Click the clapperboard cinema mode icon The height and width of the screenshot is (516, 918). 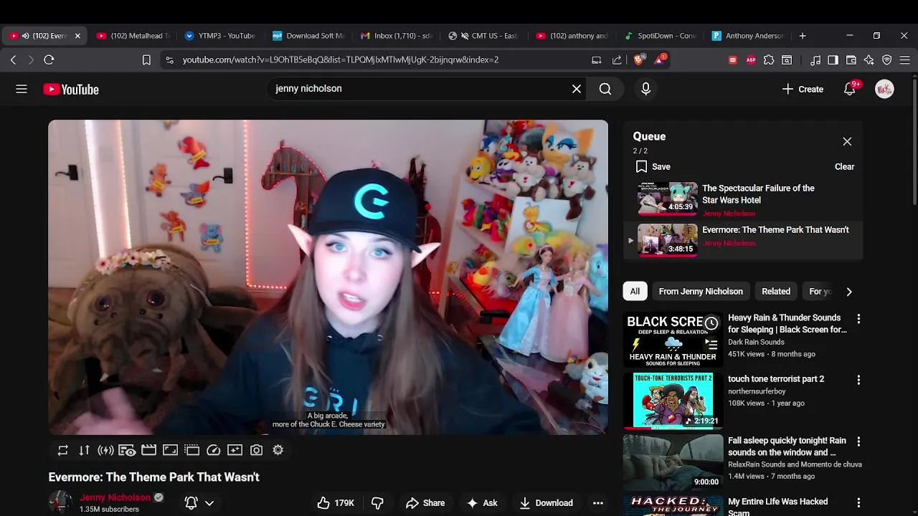tap(148, 450)
